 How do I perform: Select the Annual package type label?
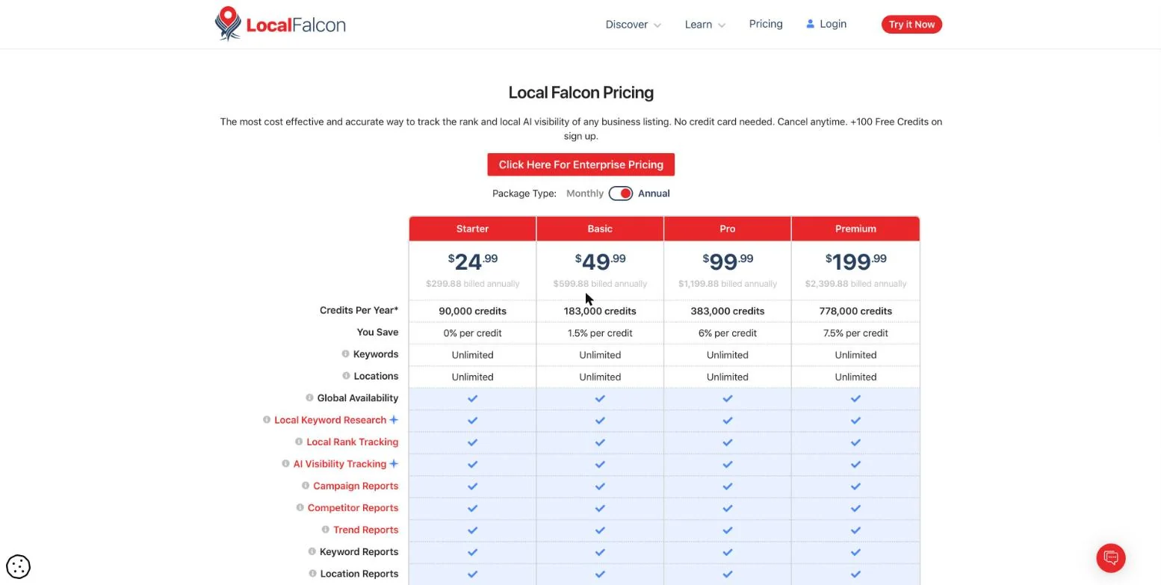click(x=654, y=194)
